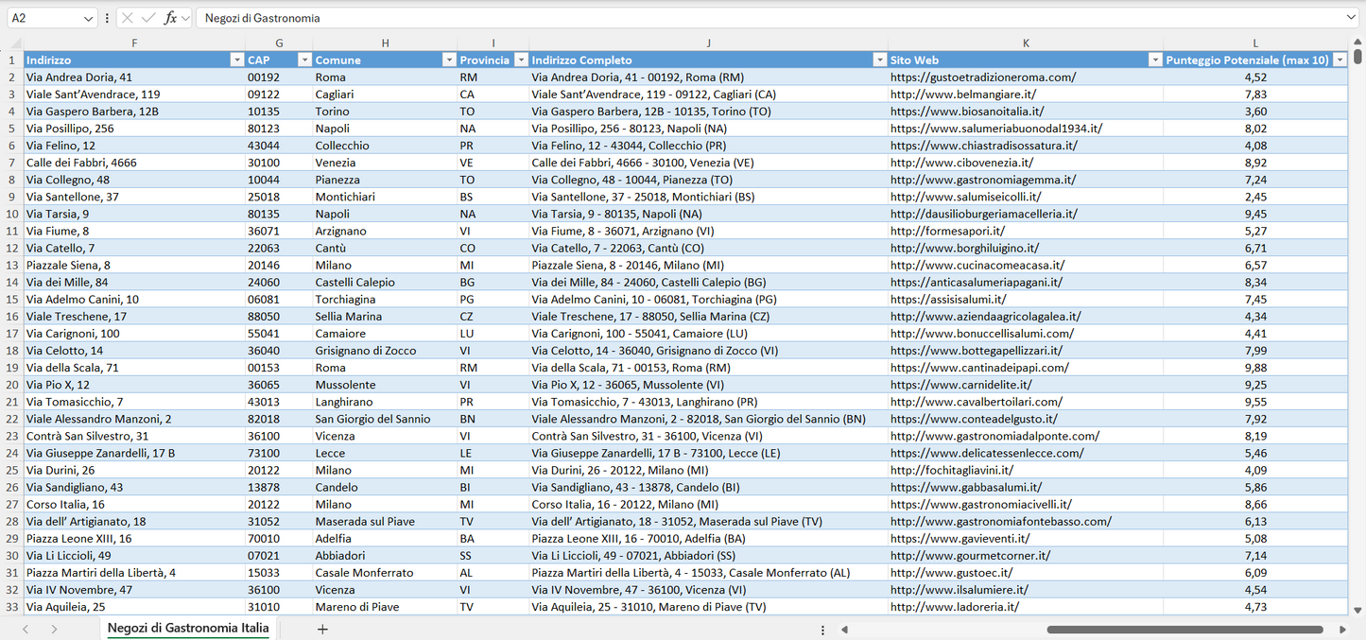
Task: Confirm the entry with the checkmark icon
Action: coord(146,17)
